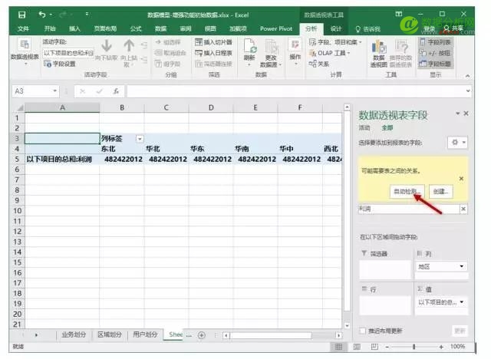Select cell A5 以下项目的总和:利润
The image size is (491, 359).
(x=62, y=160)
